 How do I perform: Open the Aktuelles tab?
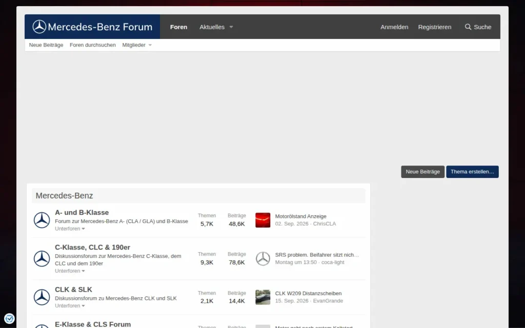[212, 27]
